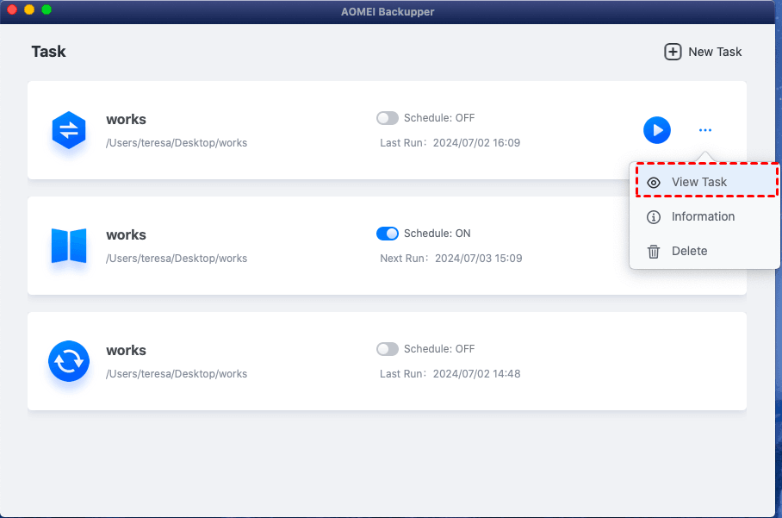This screenshot has width=782, height=518.
Task: Click Next Run 2024/07/03 15:09 text
Action: tap(450, 259)
